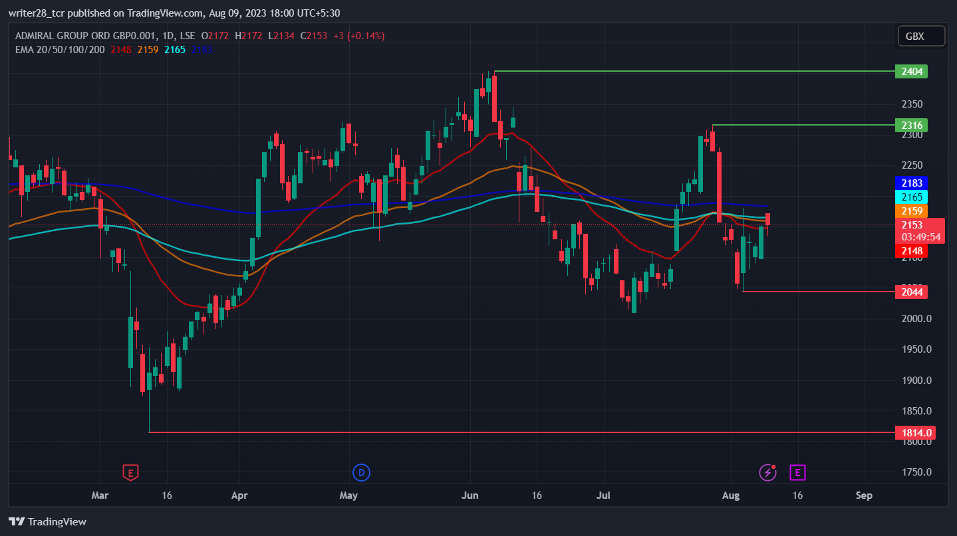Click the 2250 tick on the price axis
This screenshot has height=536, width=957.
coord(912,165)
